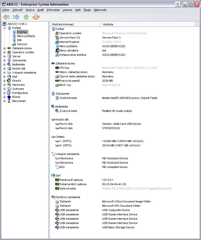Click the Hodnota column header
201x240 pixels.
[x=147, y=24]
